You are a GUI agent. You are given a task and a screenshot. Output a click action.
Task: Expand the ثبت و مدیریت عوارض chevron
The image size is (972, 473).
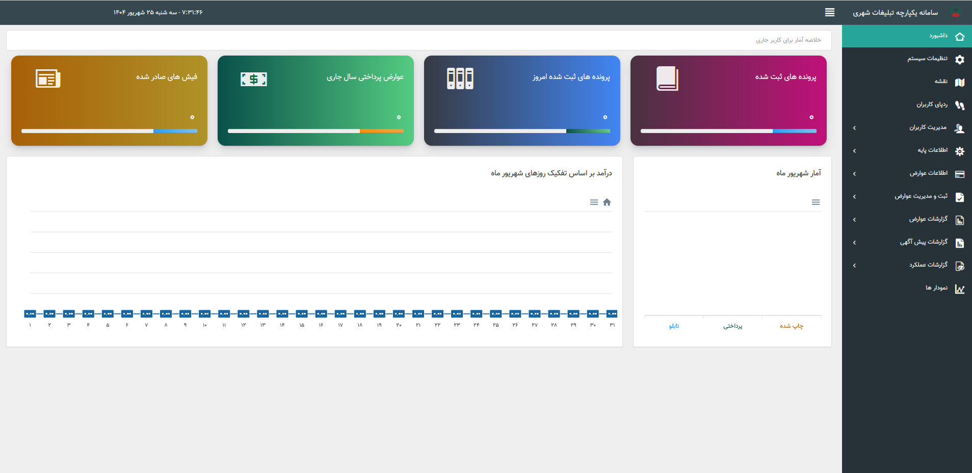point(854,197)
